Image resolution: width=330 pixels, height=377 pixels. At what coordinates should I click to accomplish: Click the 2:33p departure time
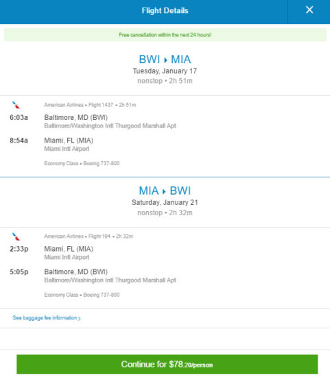coord(19,249)
